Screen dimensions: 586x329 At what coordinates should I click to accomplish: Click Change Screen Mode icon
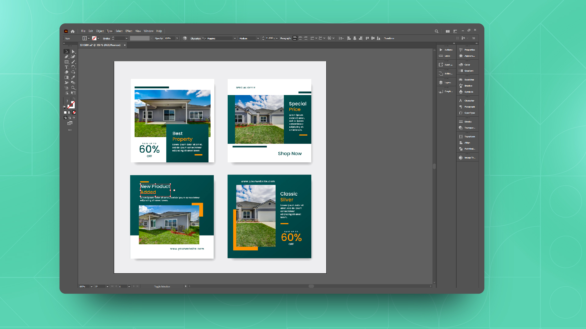(70, 123)
